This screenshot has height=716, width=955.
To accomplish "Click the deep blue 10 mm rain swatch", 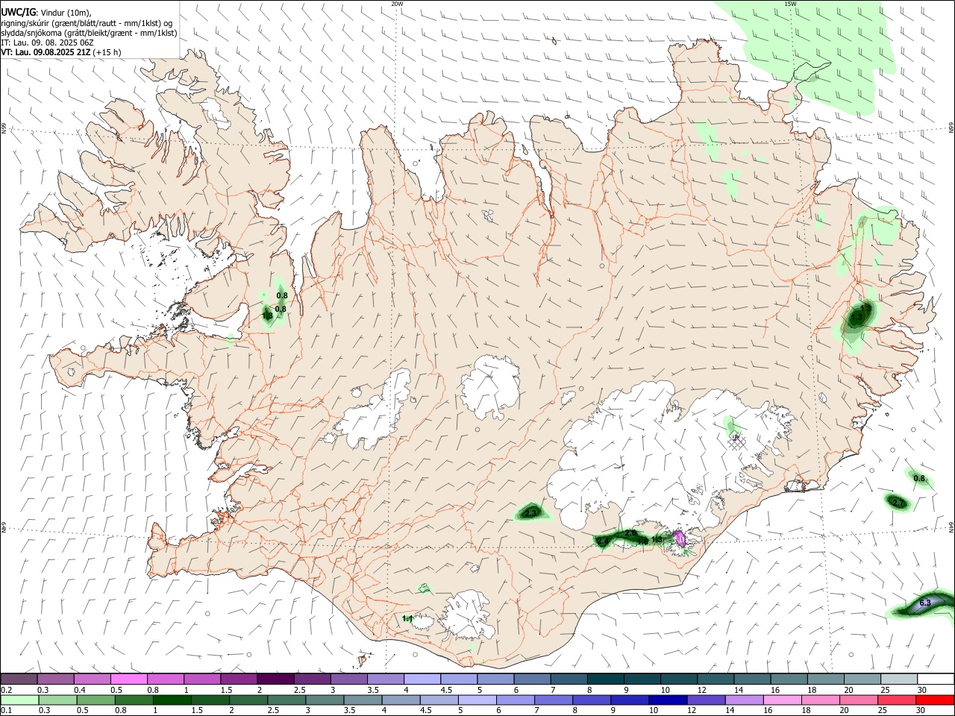I will (668, 700).
